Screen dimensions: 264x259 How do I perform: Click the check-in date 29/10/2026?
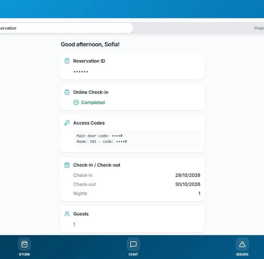pyautogui.click(x=188, y=175)
